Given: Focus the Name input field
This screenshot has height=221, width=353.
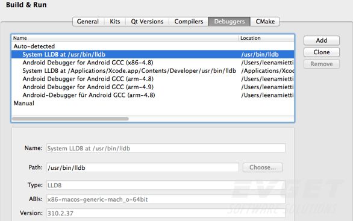Looking at the screenshot, I should 166,148.
